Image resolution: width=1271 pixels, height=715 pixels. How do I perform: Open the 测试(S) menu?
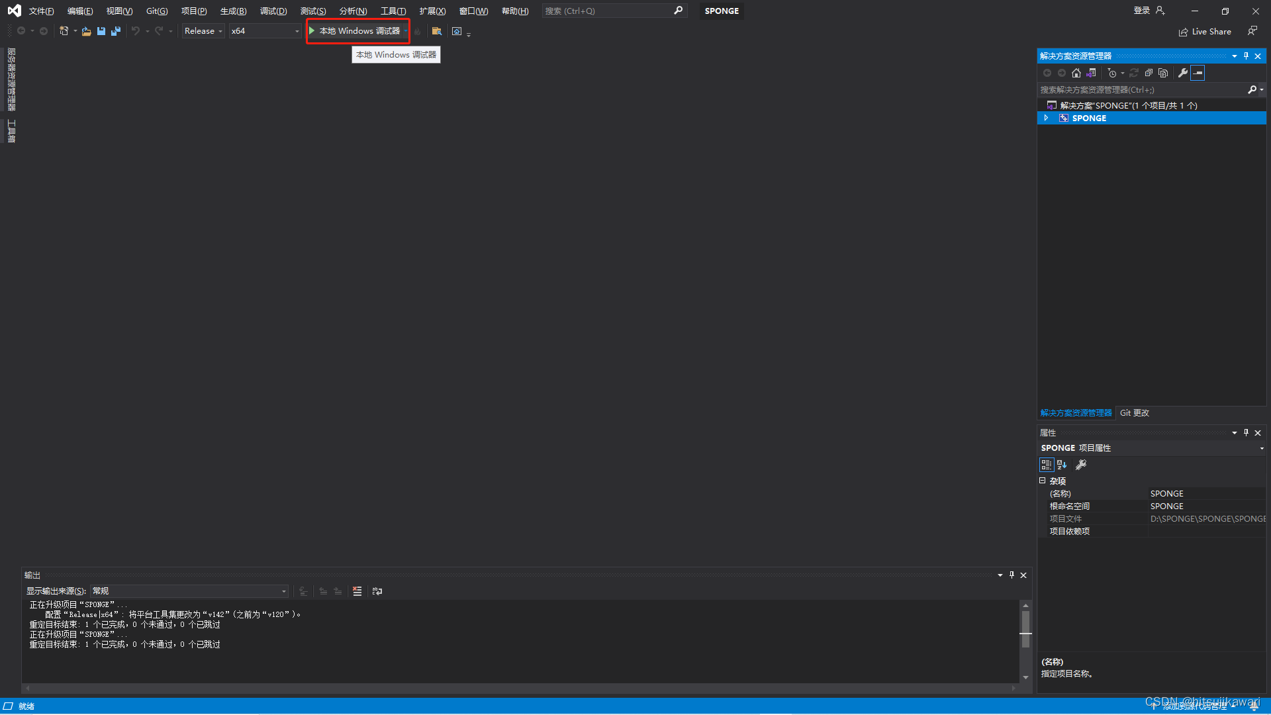[x=313, y=11]
